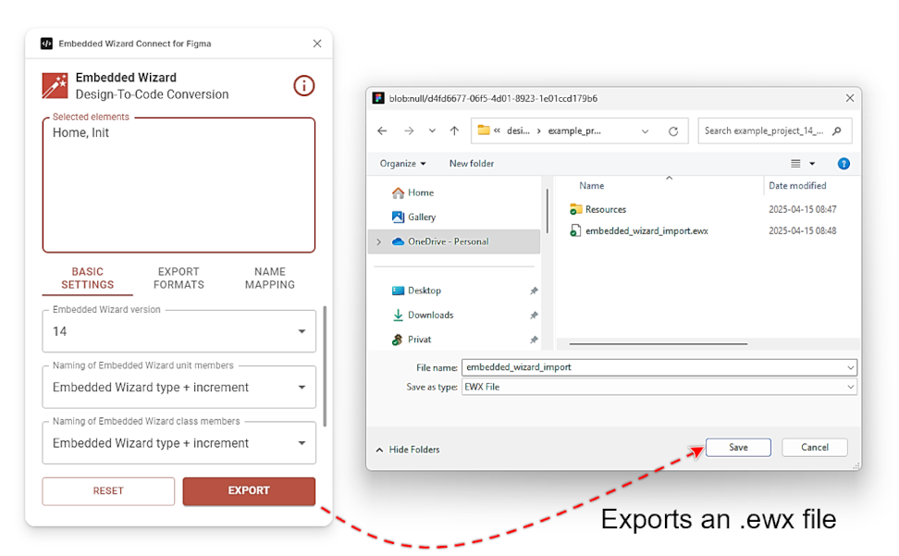Viewport: 899px width, 556px height.
Task: Expand class members naming dropdown
Action: click(179, 443)
